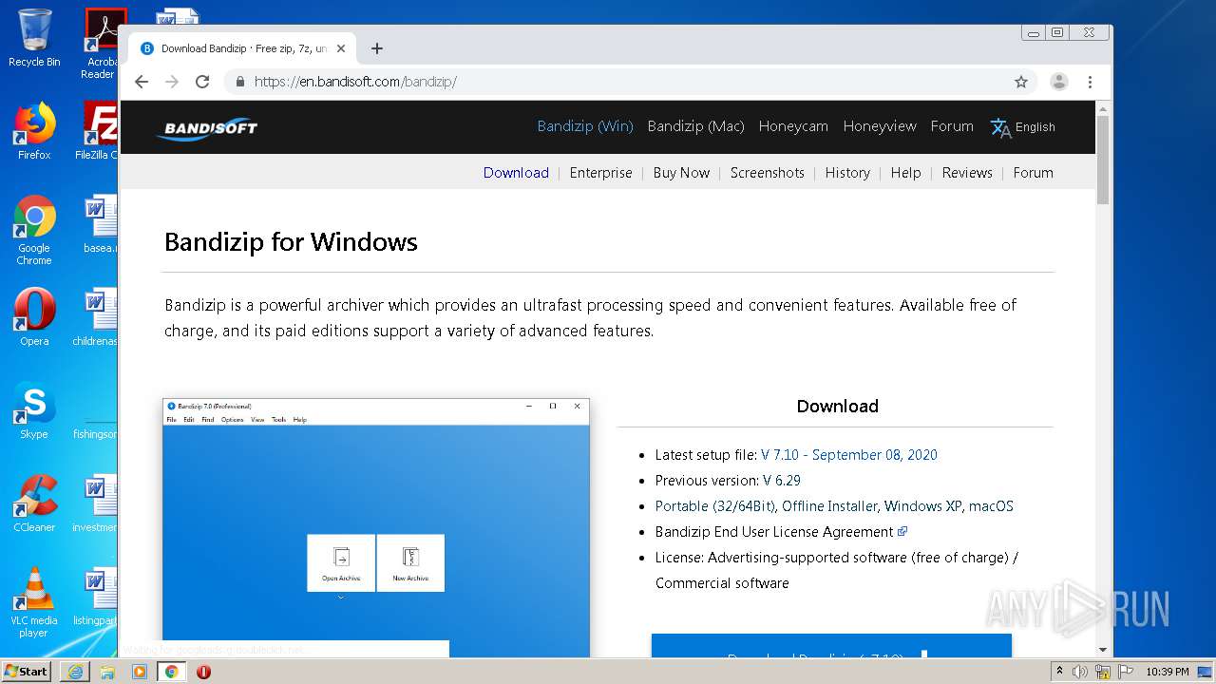Click the browser back arrow

[142, 82]
